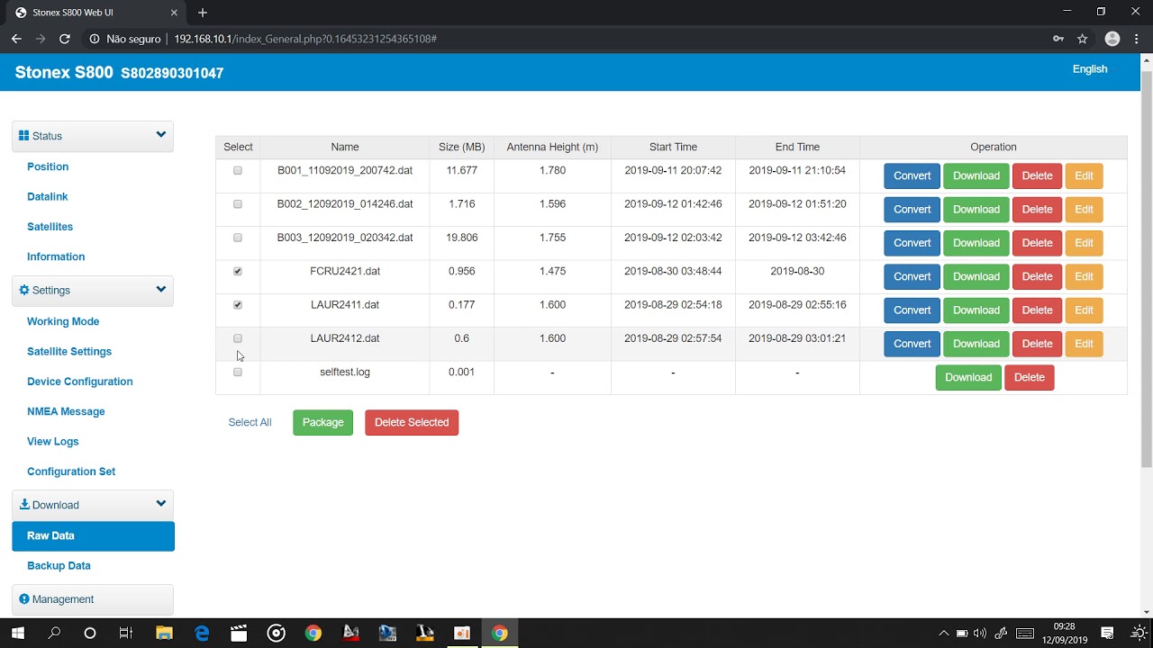Viewport: 1153px width, 648px height.
Task: Click the browser address bar URL
Action: click(x=305, y=39)
